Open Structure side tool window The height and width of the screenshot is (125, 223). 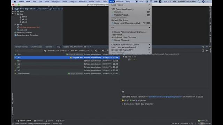tap(13, 112)
